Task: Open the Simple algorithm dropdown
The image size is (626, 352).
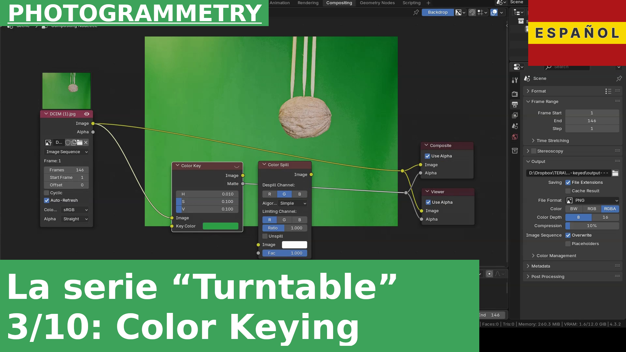Action: tap(293, 203)
